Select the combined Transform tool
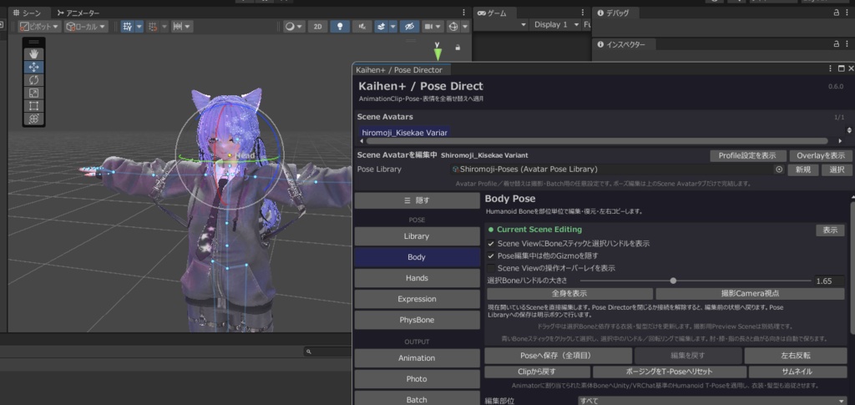The height and width of the screenshot is (405, 855). pos(33,119)
